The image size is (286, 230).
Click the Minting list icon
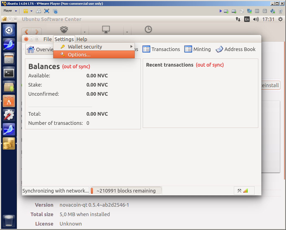188,49
